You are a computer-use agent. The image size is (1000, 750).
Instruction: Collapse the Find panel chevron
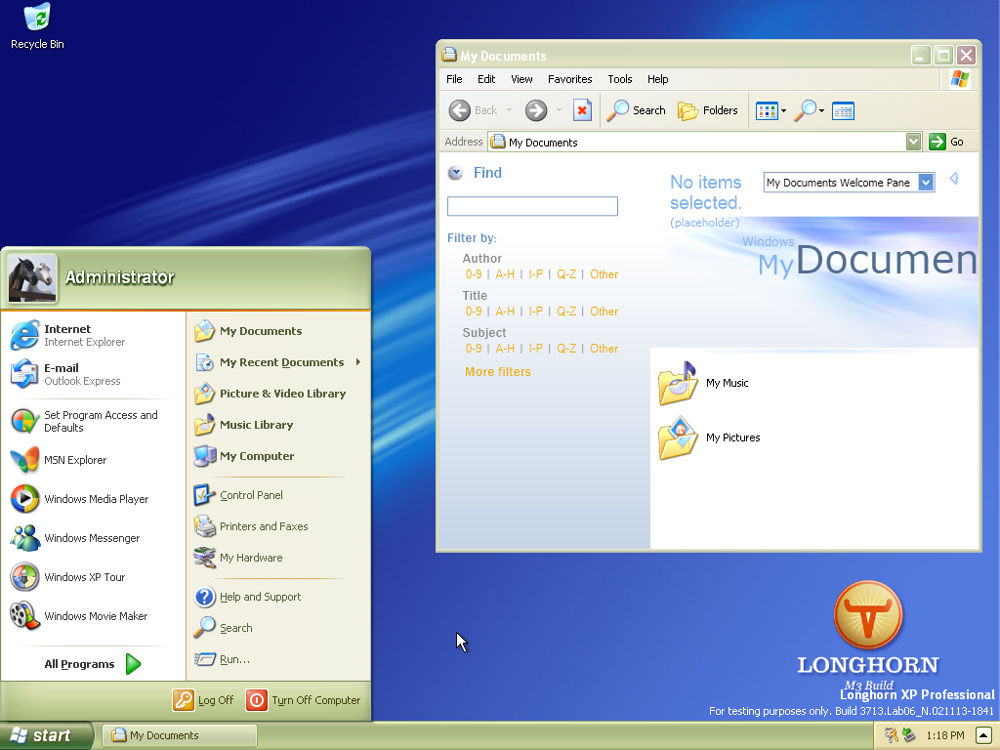(x=455, y=173)
